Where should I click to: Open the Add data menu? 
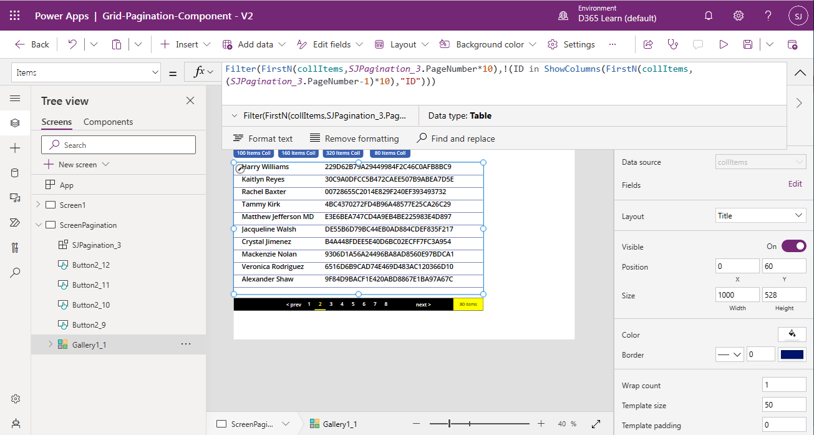pos(254,44)
